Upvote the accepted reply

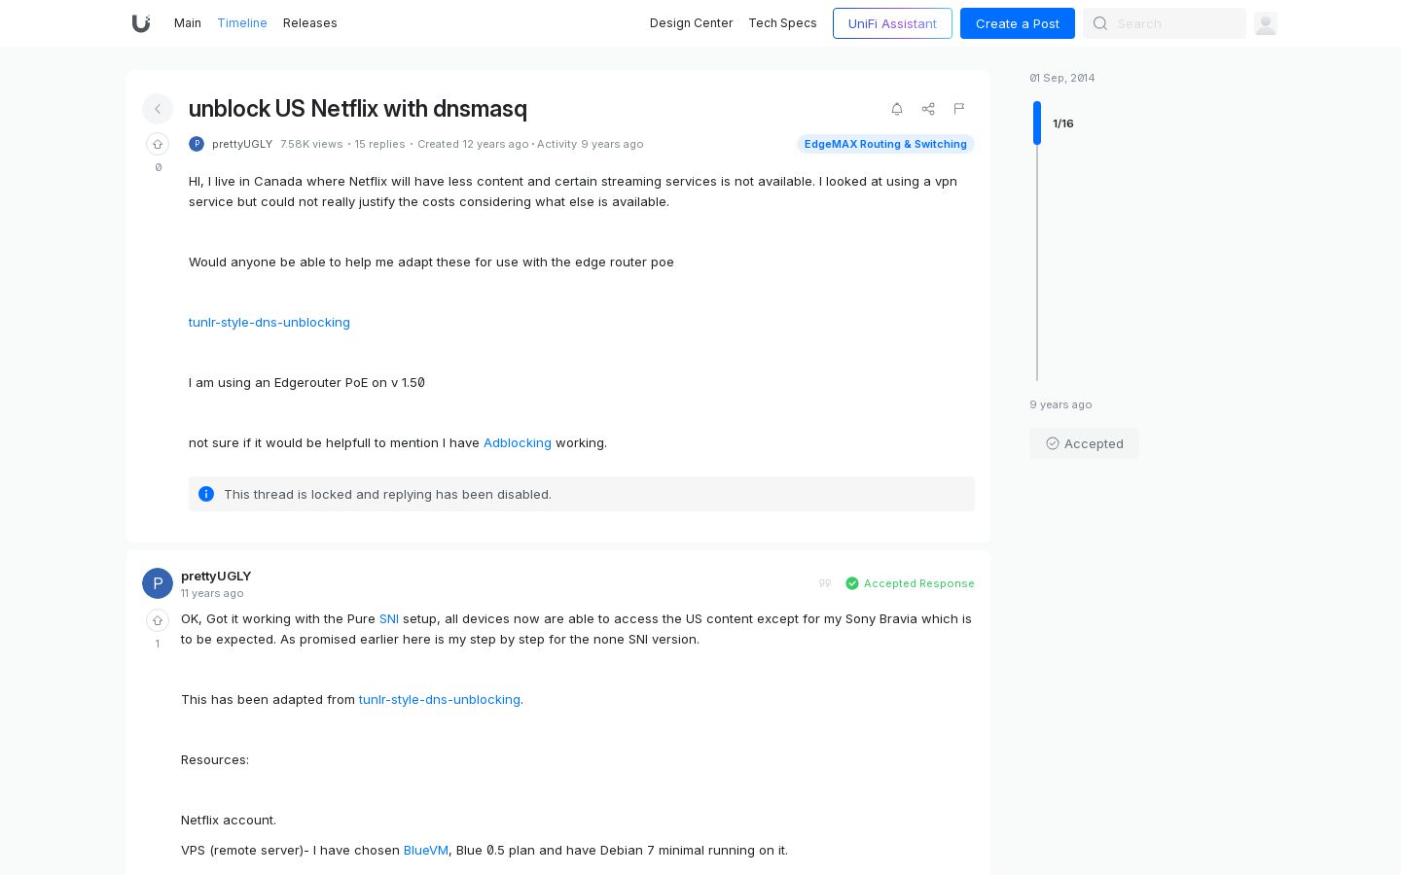click(x=158, y=620)
